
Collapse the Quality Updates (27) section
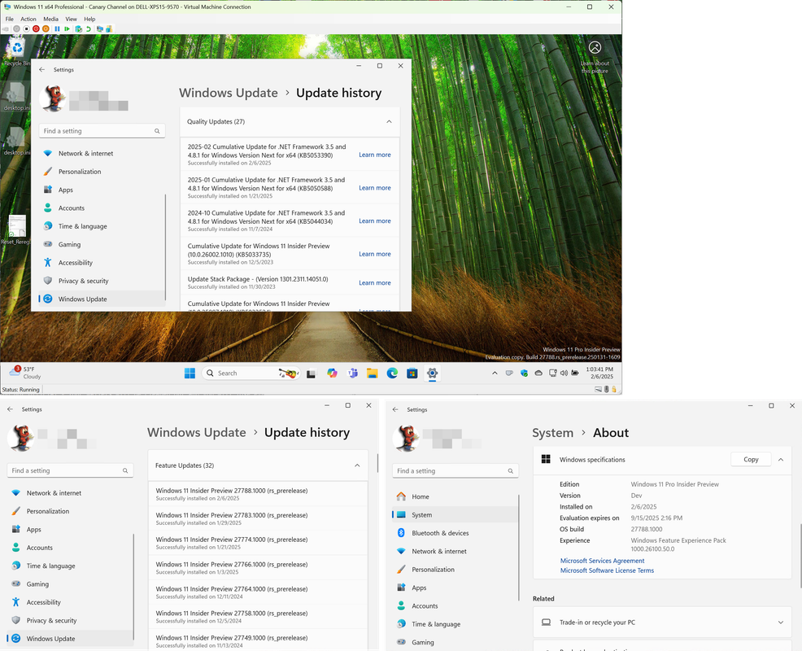tap(389, 122)
